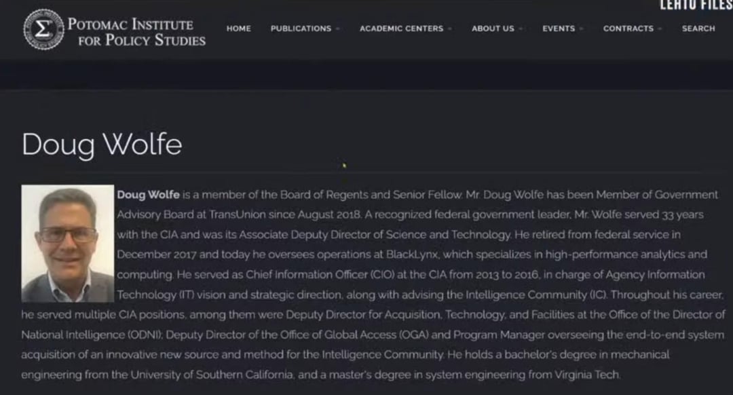Click Doug Wolfe's profile photo

68,244
